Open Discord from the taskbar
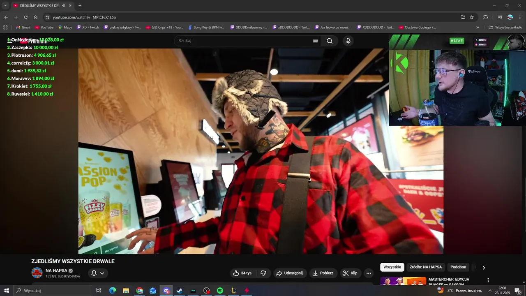This screenshot has width=526, height=296. tap(166, 291)
